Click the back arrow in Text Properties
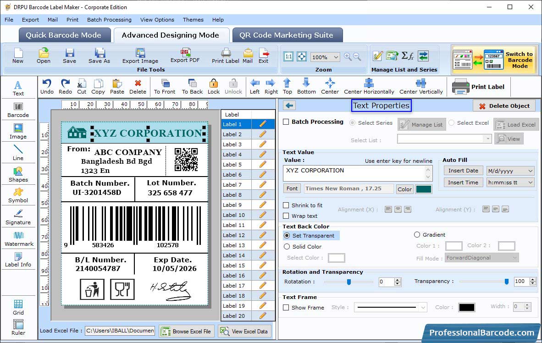Image resolution: width=542 pixels, height=343 pixels. 289,105
